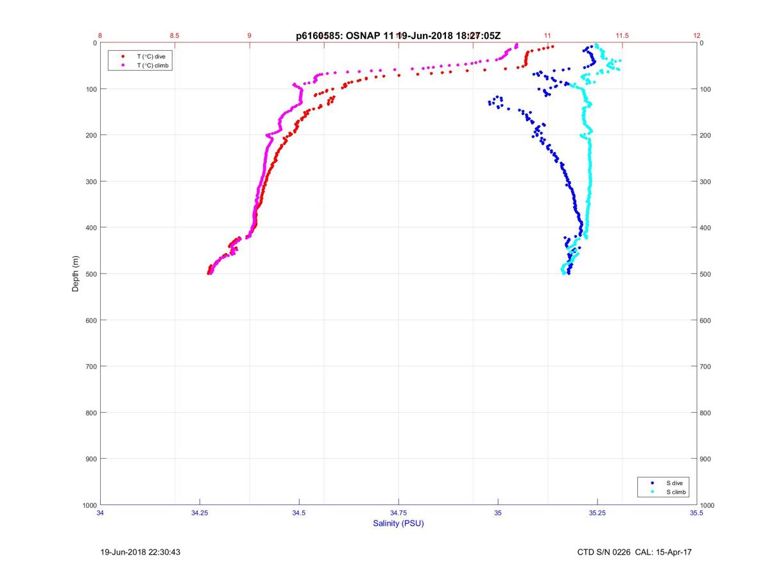Click red temperature tick label 12

point(697,36)
